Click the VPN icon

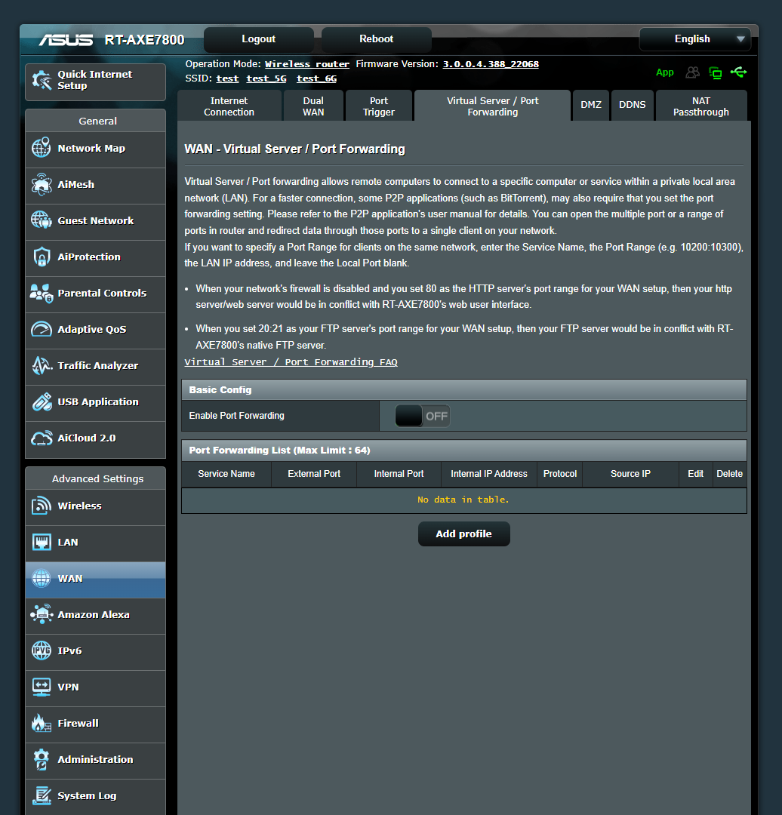[x=42, y=687]
